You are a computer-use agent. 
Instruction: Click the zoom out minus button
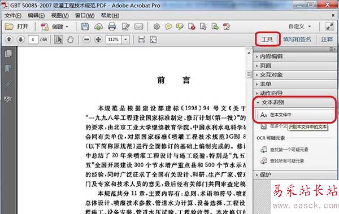(86, 40)
